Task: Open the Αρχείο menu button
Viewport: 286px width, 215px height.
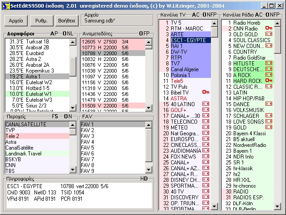Action: tap(16, 21)
